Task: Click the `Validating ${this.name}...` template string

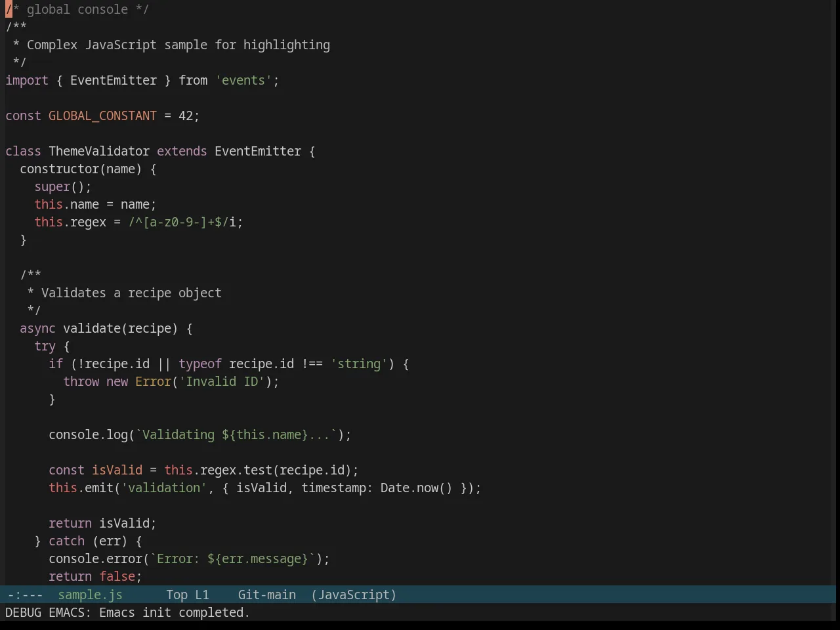Action: tap(236, 434)
